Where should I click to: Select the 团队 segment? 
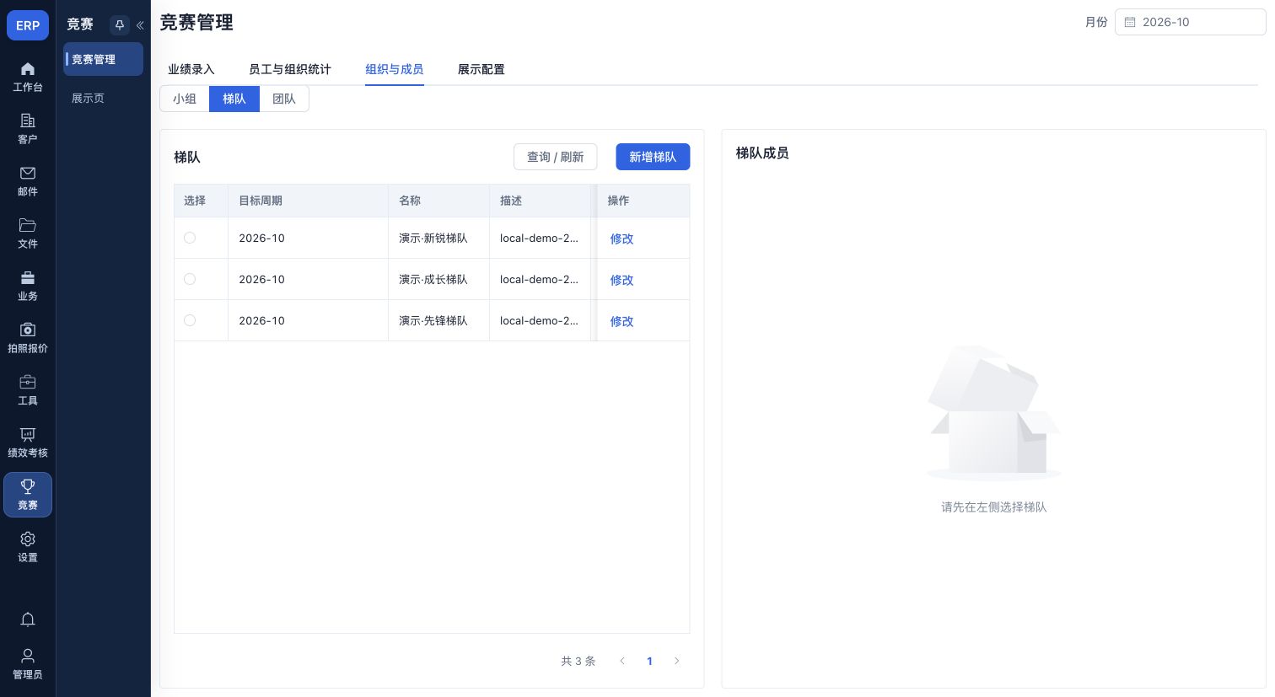(284, 99)
